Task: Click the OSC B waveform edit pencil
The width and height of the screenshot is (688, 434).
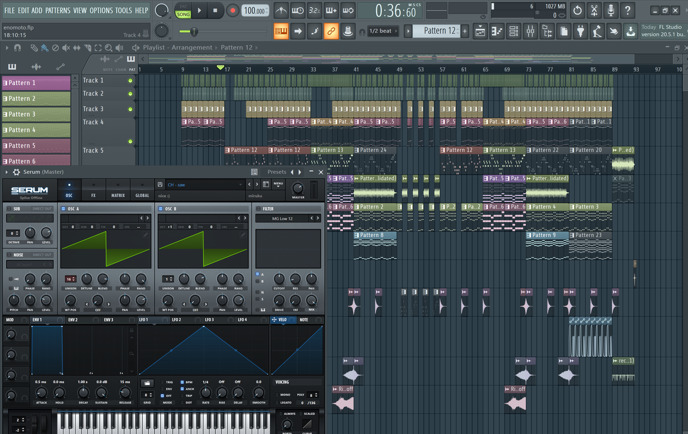Action: click(x=244, y=234)
